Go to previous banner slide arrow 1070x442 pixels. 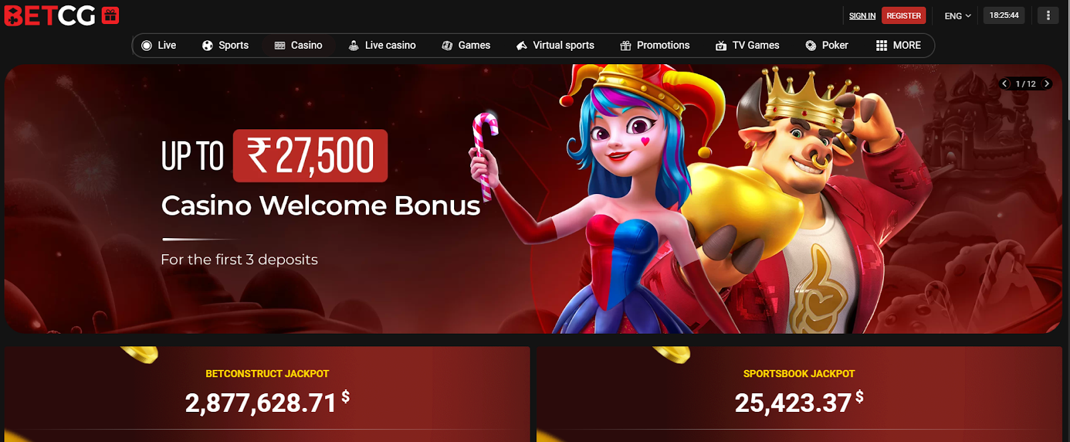[x=1004, y=84]
